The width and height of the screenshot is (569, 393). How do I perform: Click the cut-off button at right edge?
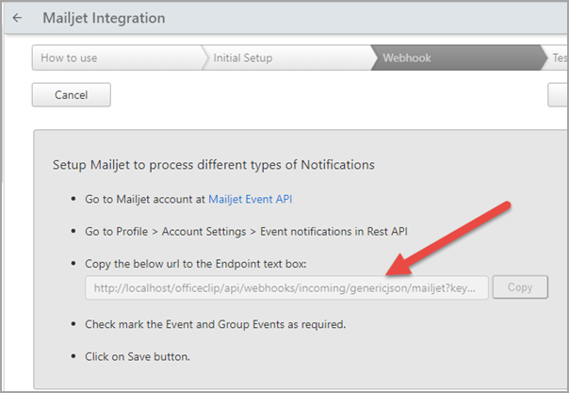click(558, 94)
